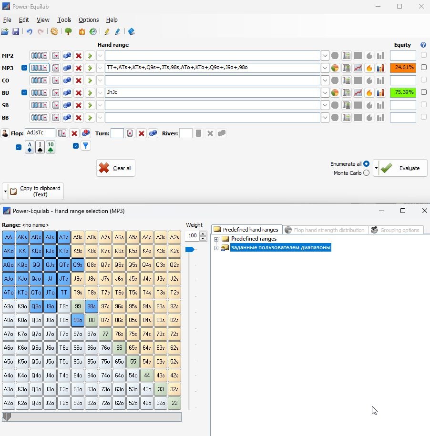Open the Options menu
Viewport: 430px width, 436px height.
tap(89, 20)
